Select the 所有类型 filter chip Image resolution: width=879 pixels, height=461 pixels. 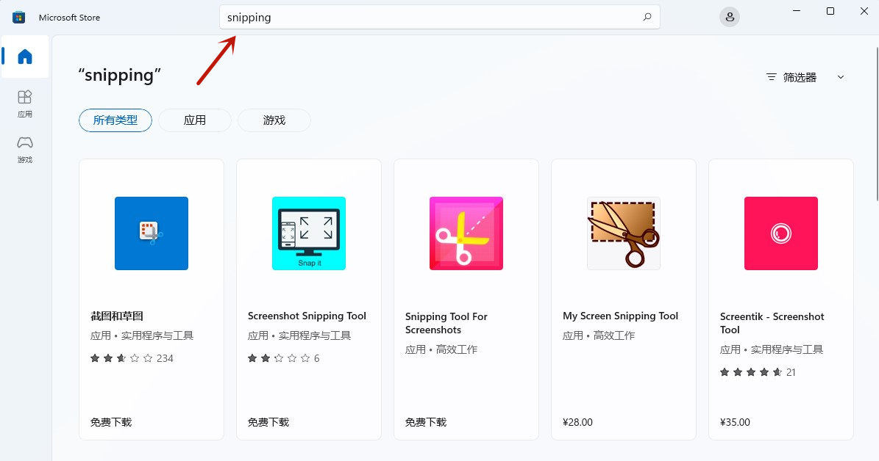click(x=115, y=120)
